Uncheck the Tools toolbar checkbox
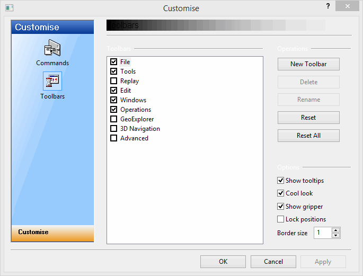 coord(113,72)
